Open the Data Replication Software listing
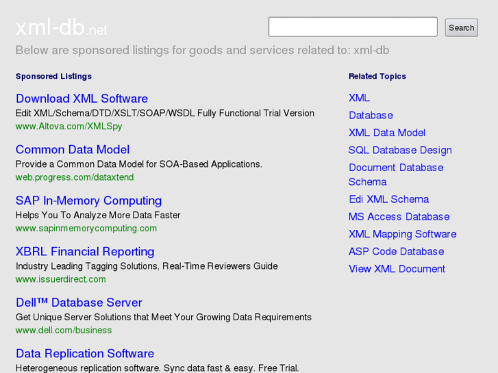The width and height of the screenshot is (498, 373). pyautogui.click(x=85, y=353)
